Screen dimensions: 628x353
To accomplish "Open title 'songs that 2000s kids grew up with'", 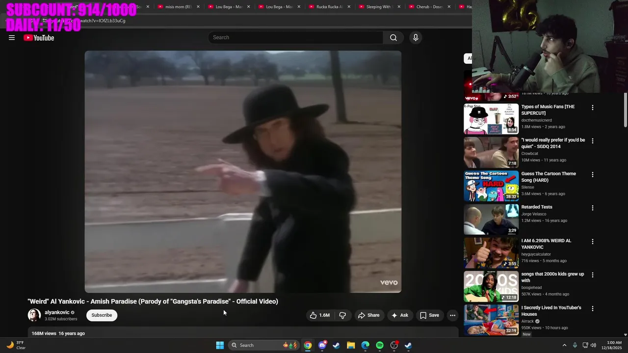I will click(x=552, y=277).
